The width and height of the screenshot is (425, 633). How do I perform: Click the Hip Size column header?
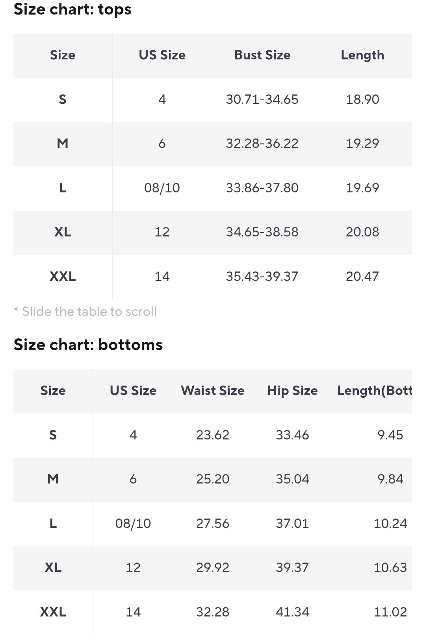tap(292, 391)
